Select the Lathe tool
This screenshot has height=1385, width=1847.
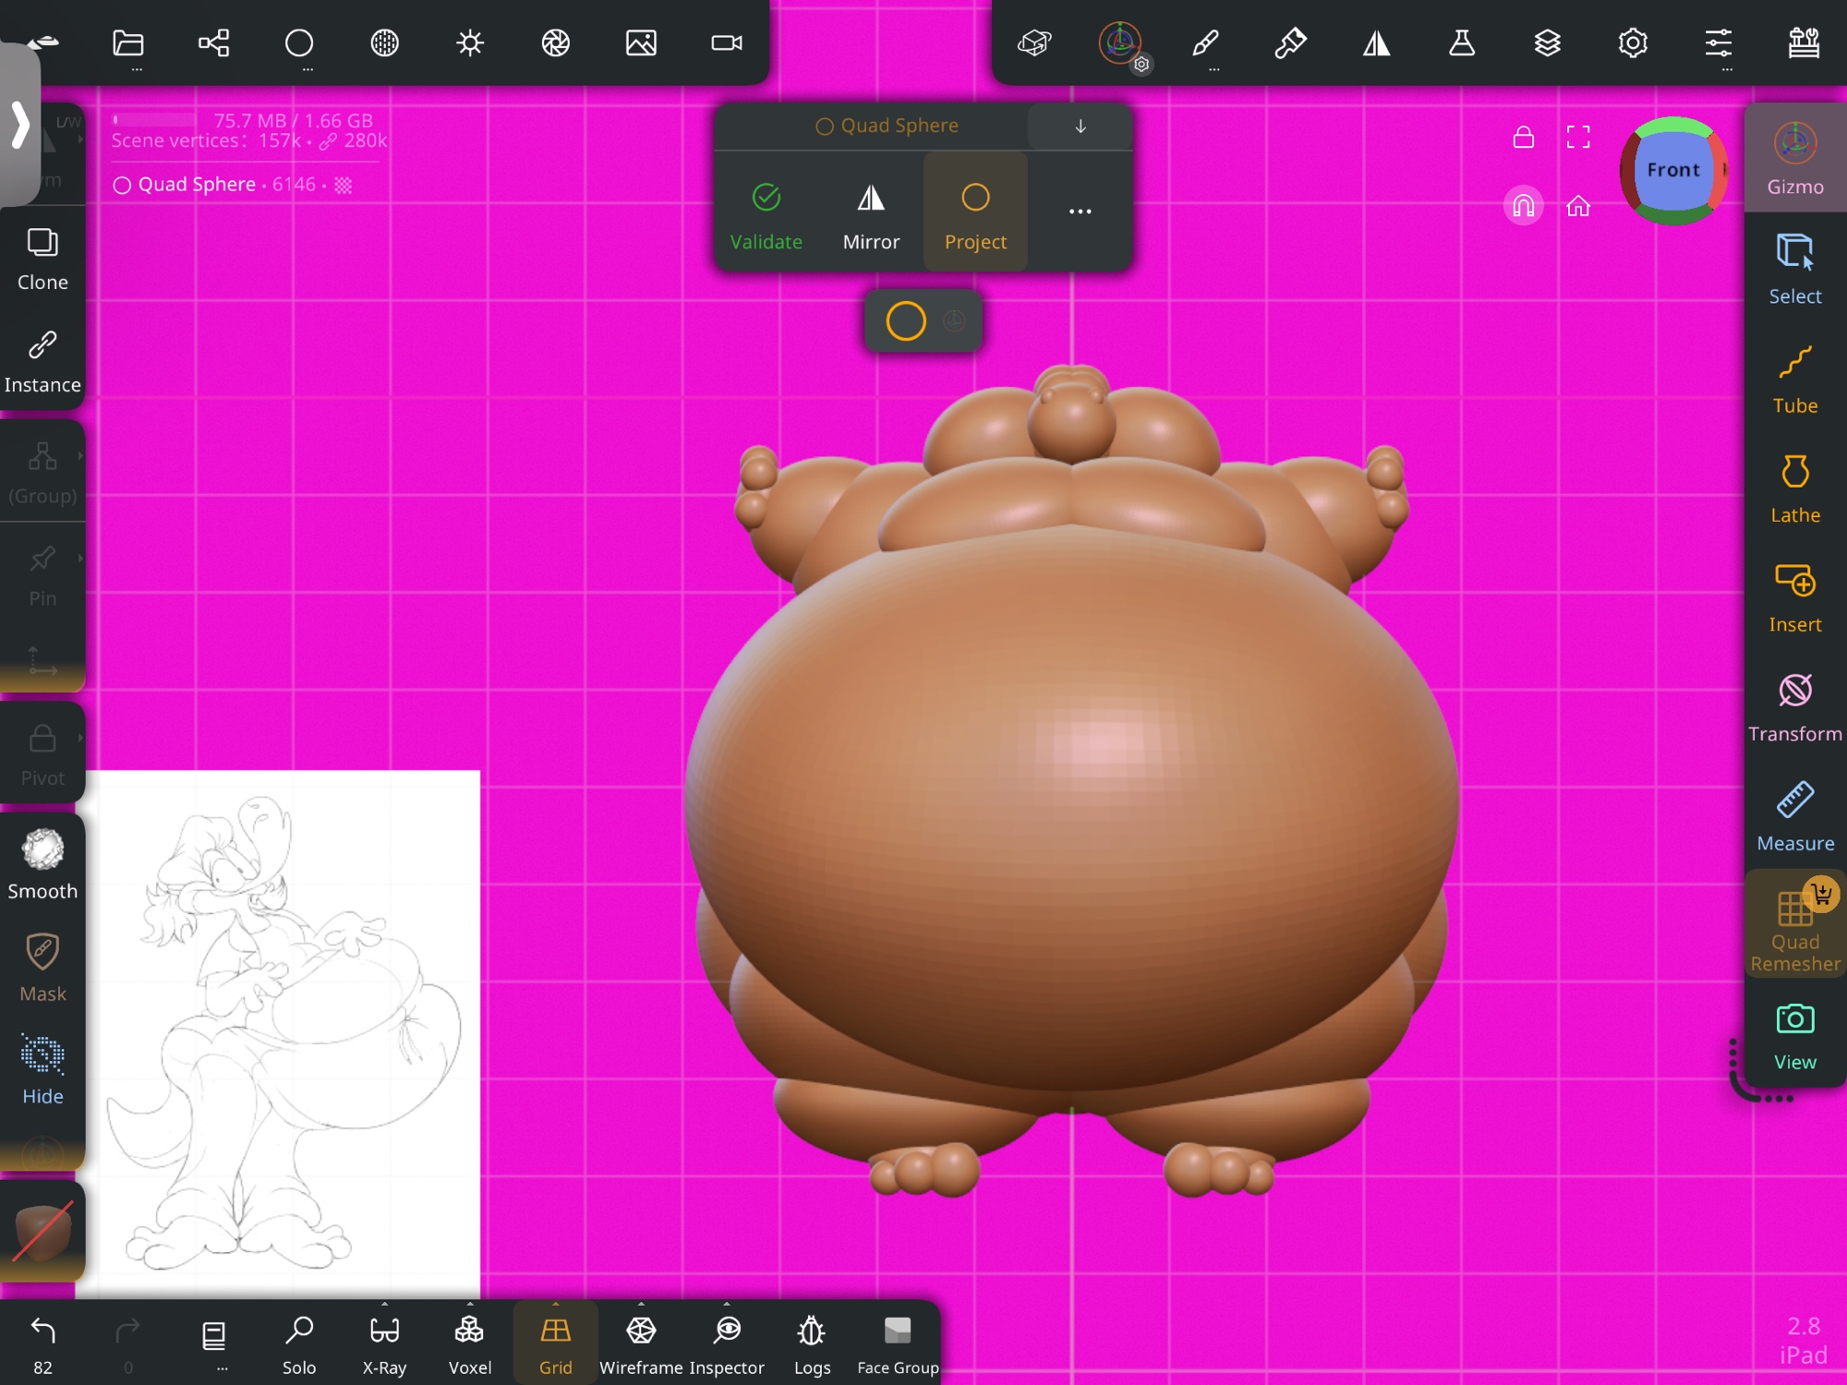click(1794, 488)
